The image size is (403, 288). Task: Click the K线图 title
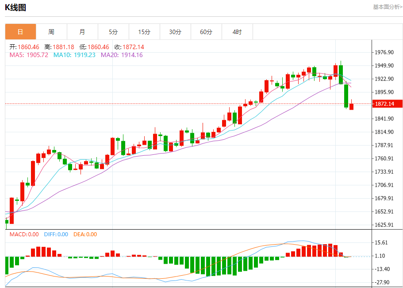pos(15,8)
